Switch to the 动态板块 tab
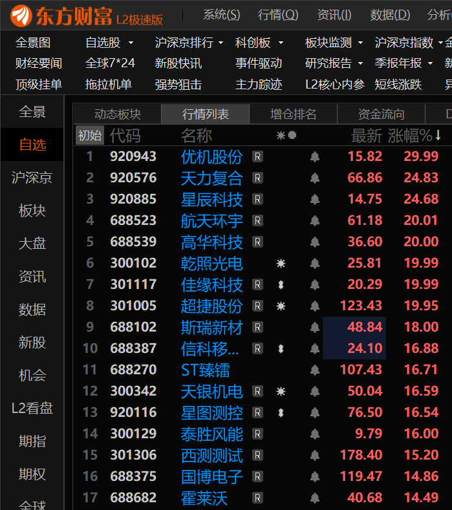Viewport: 452px width, 510px height. [118, 114]
